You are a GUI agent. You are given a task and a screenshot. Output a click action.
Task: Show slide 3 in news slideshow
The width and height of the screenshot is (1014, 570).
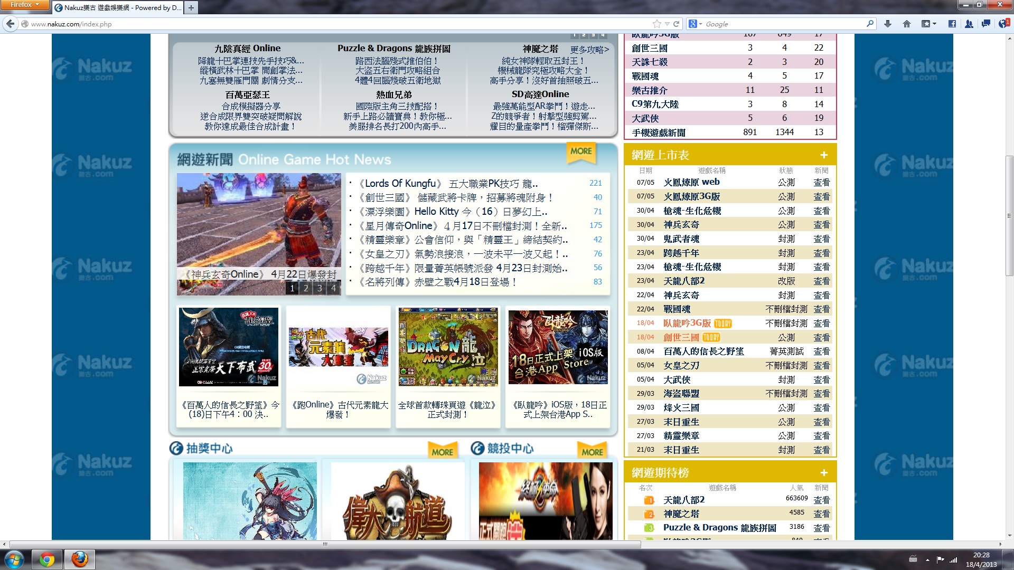(320, 288)
